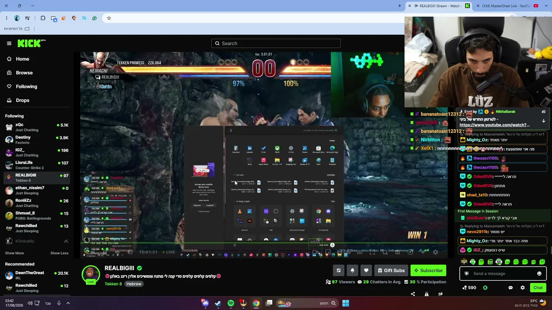Open the emoji picker in chat input
552x310 pixels.
539,273
